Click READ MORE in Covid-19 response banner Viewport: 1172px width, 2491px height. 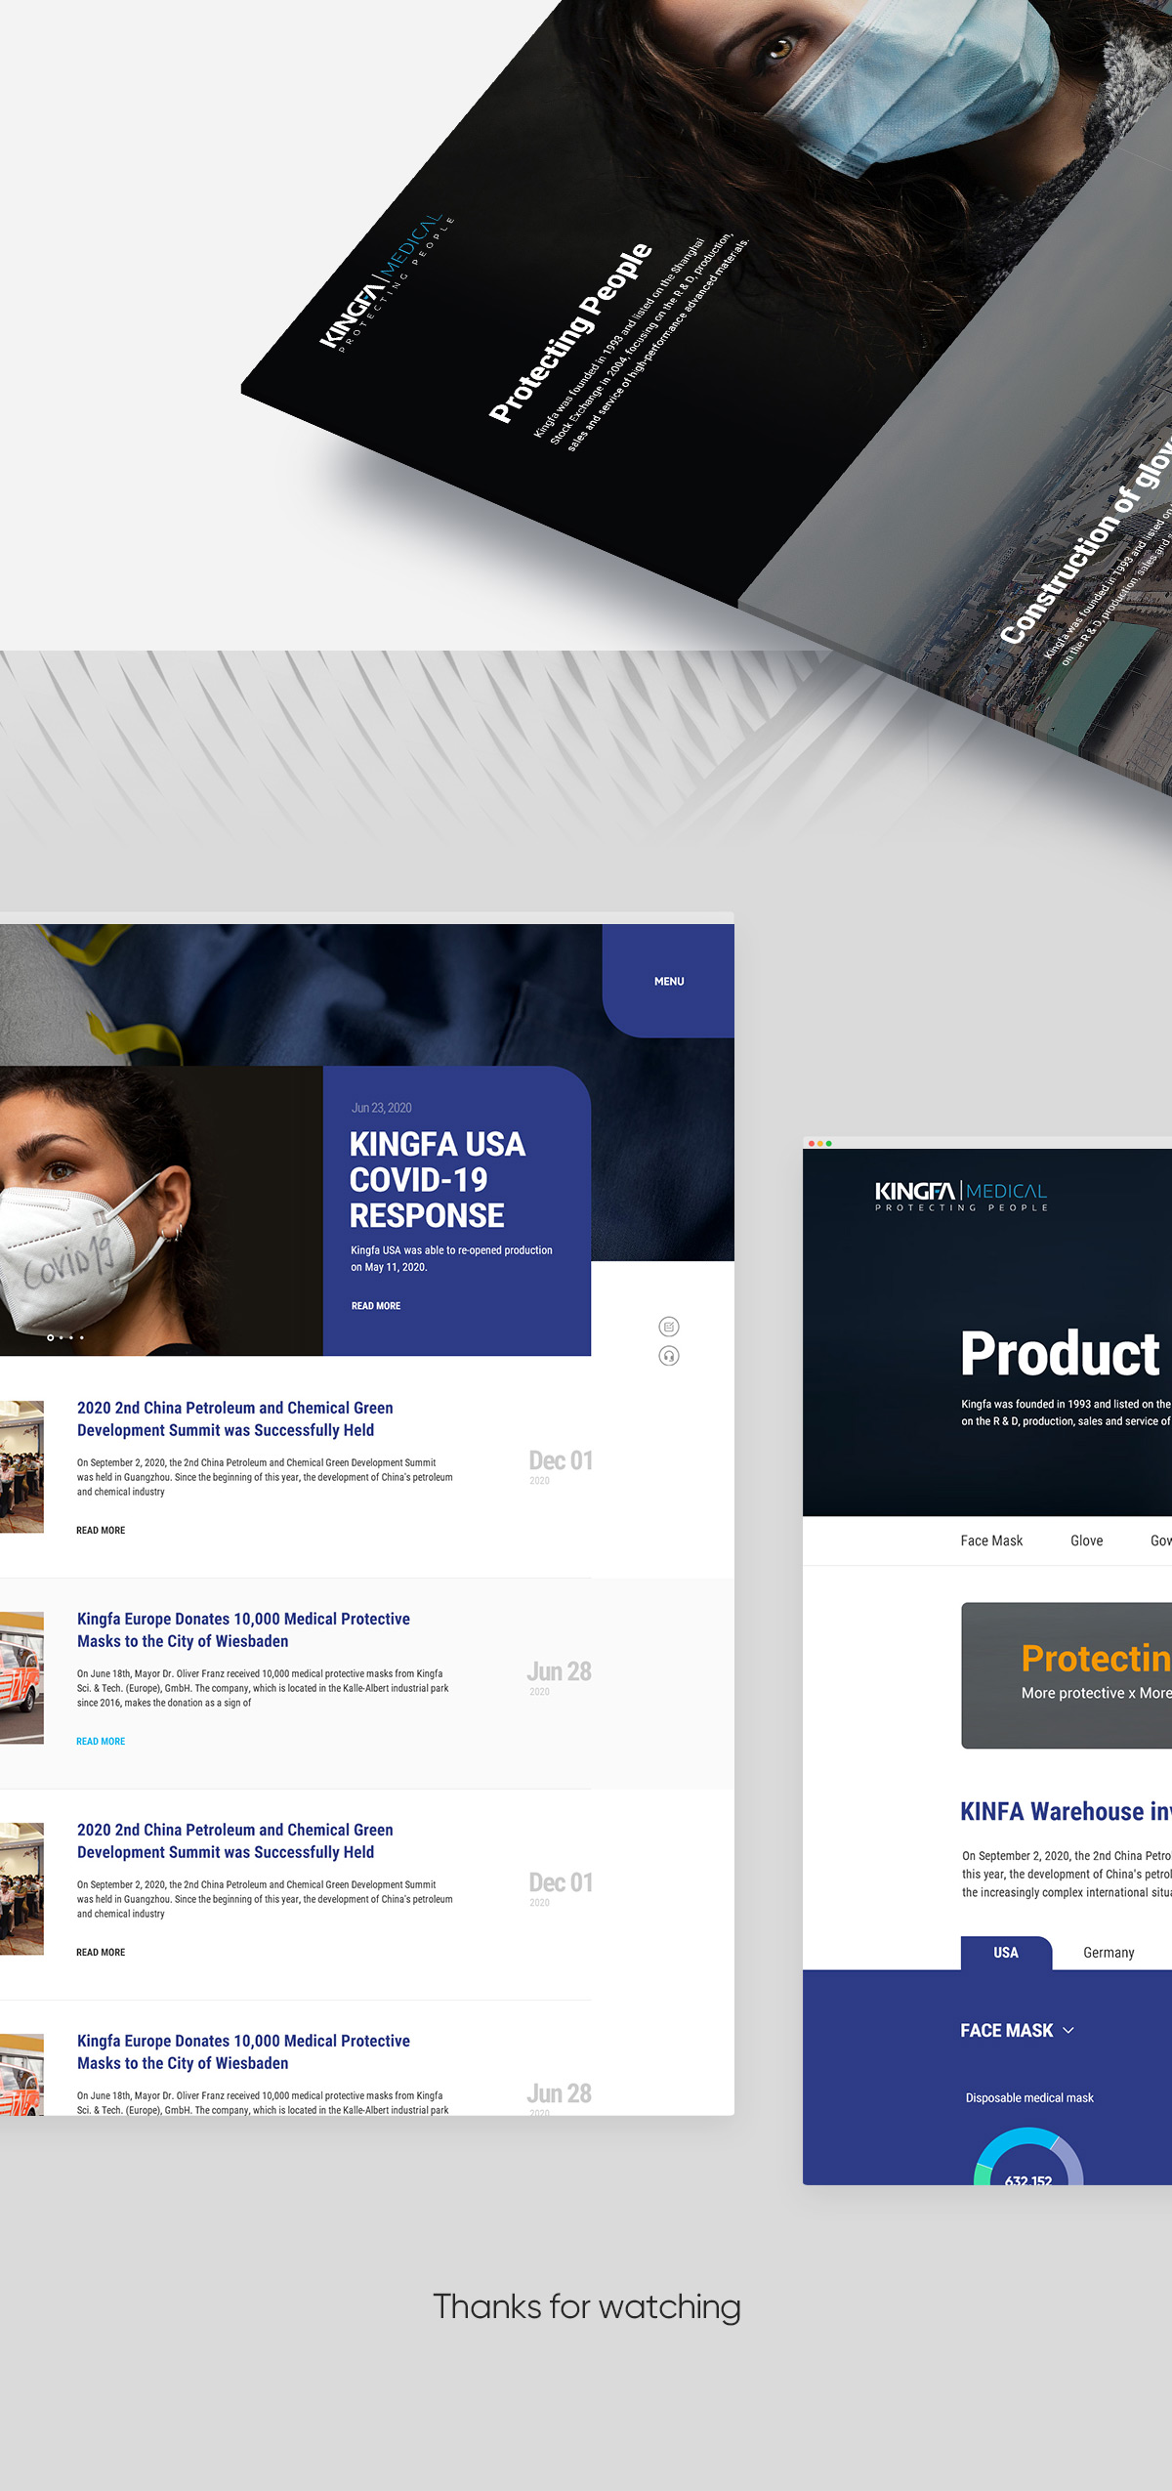click(x=376, y=1306)
